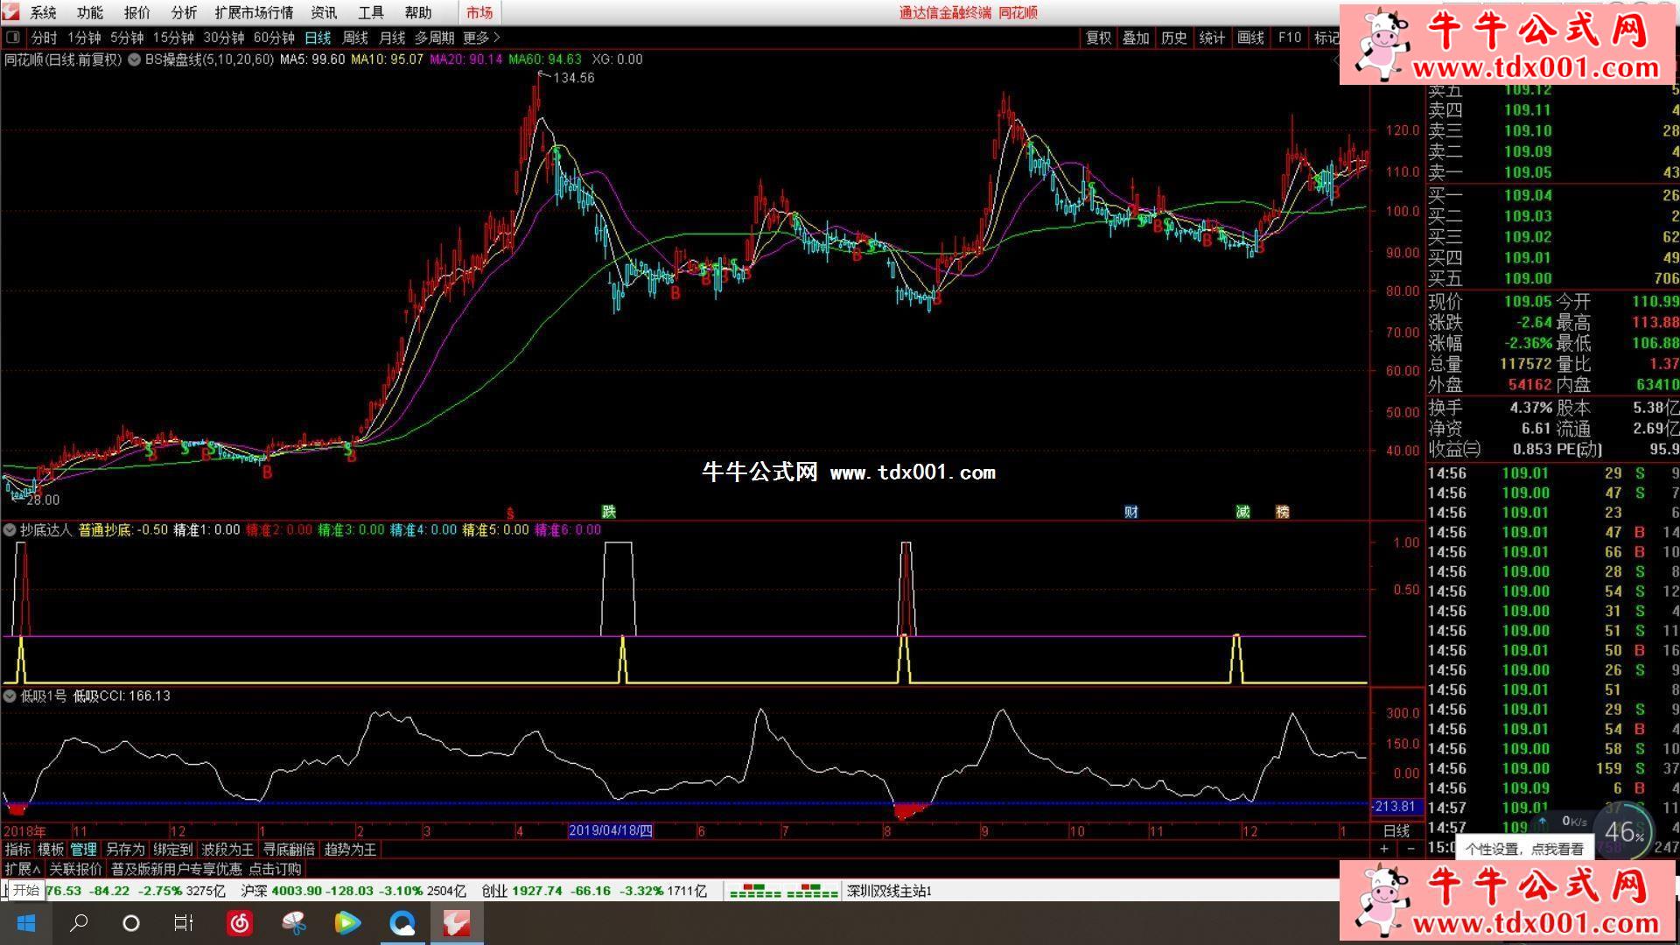This screenshot has height=945, width=1680.
Task: Select the 寻底翻倍 template
Action: (289, 850)
